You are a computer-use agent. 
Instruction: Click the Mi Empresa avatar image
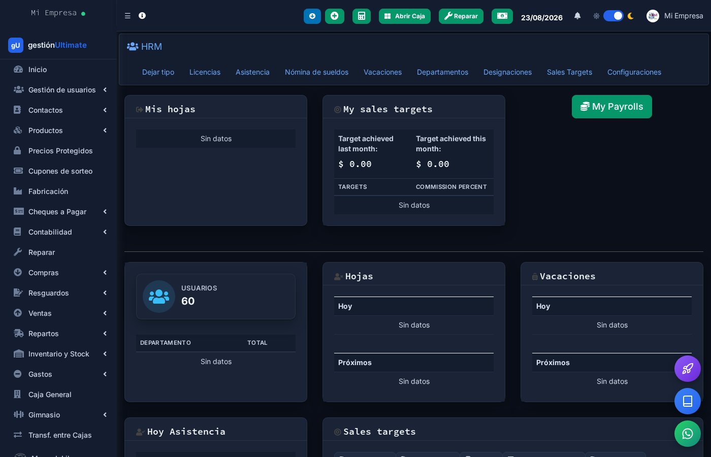653,16
